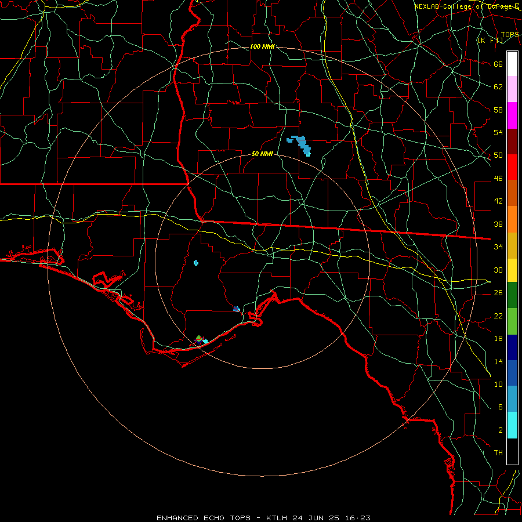This screenshot has width=522, height=522.
Task: Click the '18' legend value
Action: point(498,339)
